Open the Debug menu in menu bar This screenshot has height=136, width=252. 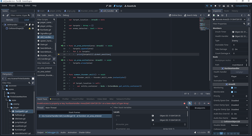coord(20,5)
